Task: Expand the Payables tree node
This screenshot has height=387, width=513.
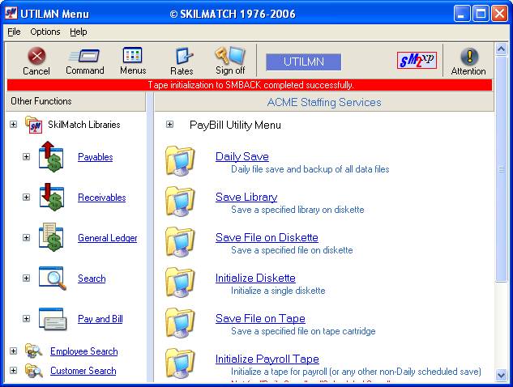Action: tap(27, 157)
